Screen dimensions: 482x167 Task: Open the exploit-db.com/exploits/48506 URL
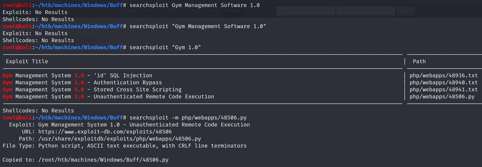[x=105, y=132]
